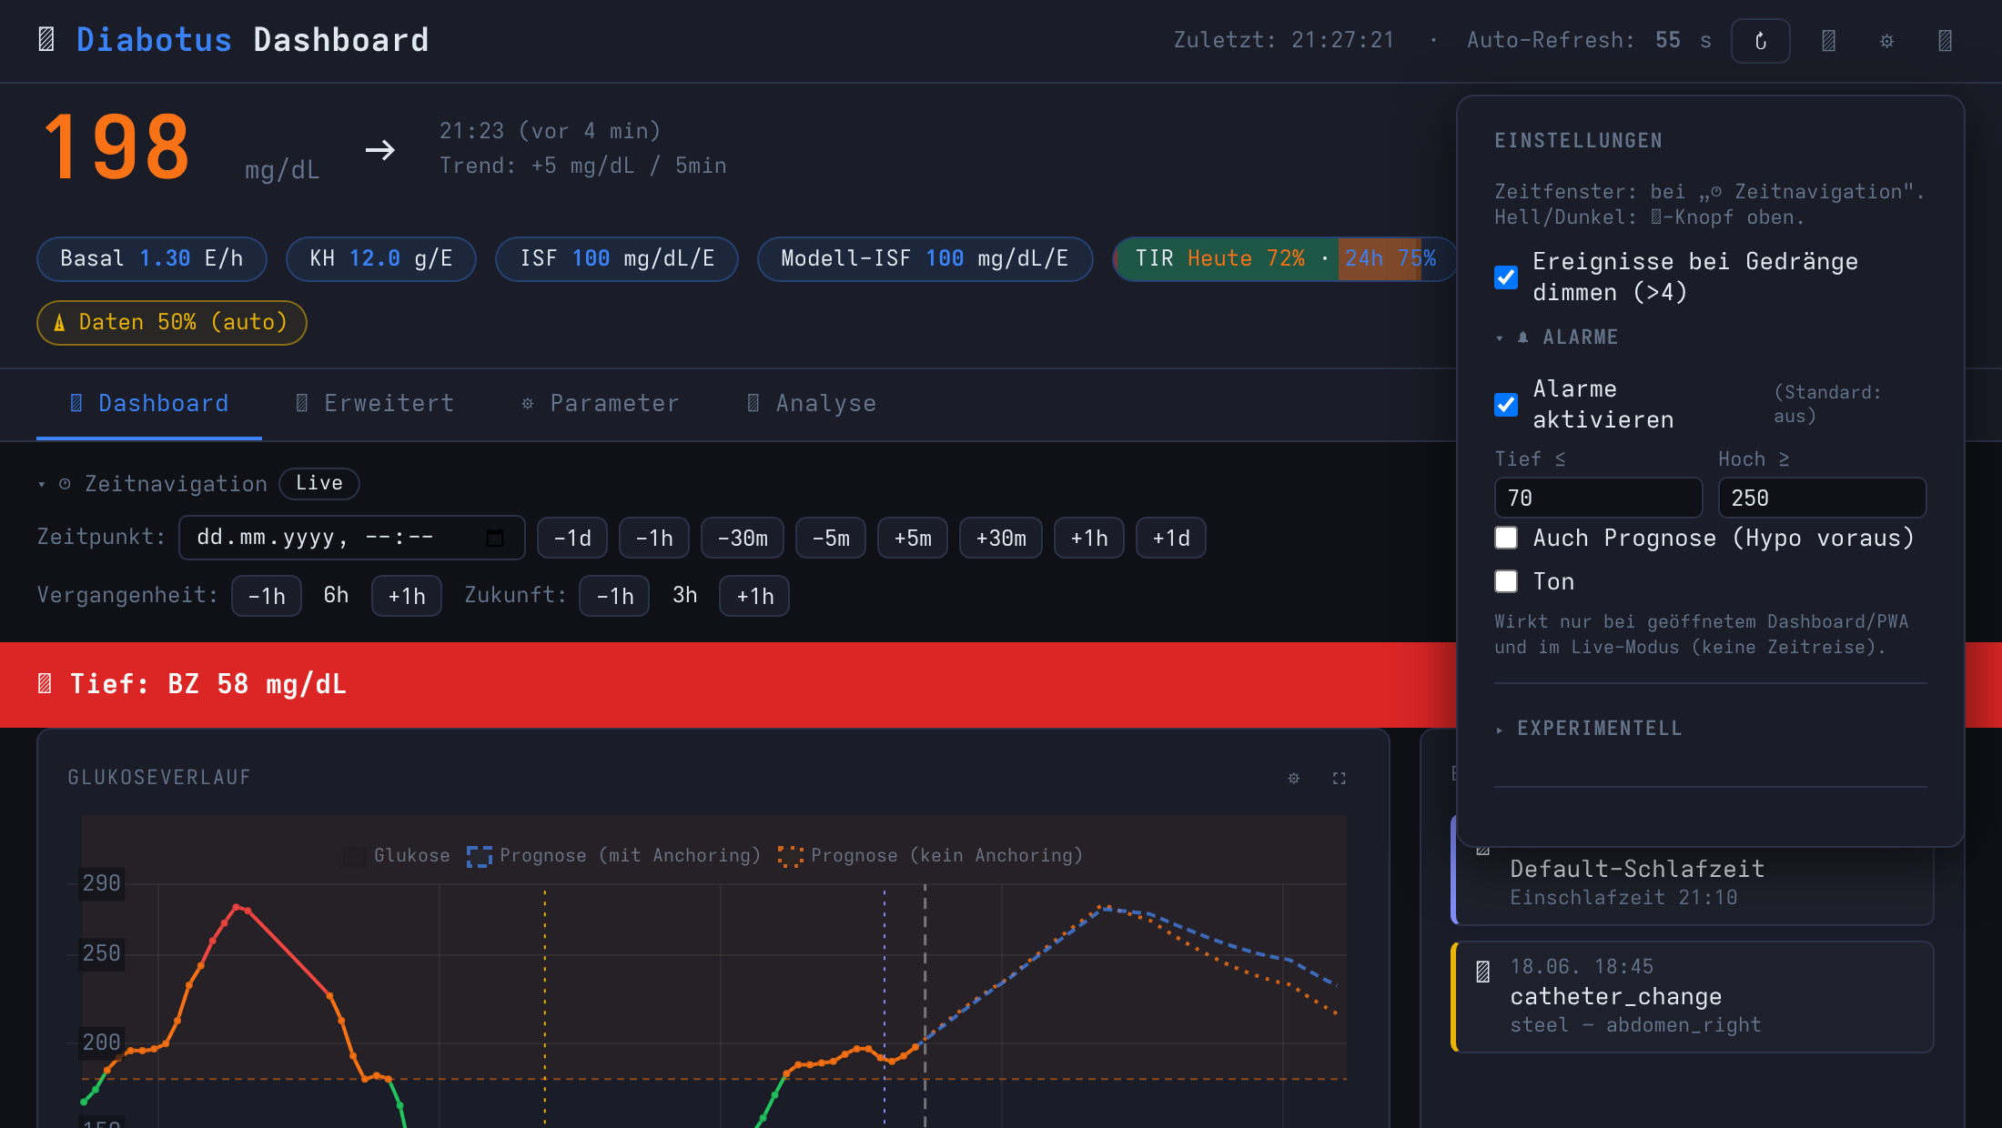Screen dimensions: 2002x1128
Task: Expand Glukoseverlauf chart to fullscreen
Action: 1339,778
